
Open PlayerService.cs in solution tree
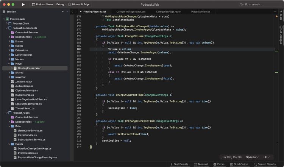[x=27, y=135]
